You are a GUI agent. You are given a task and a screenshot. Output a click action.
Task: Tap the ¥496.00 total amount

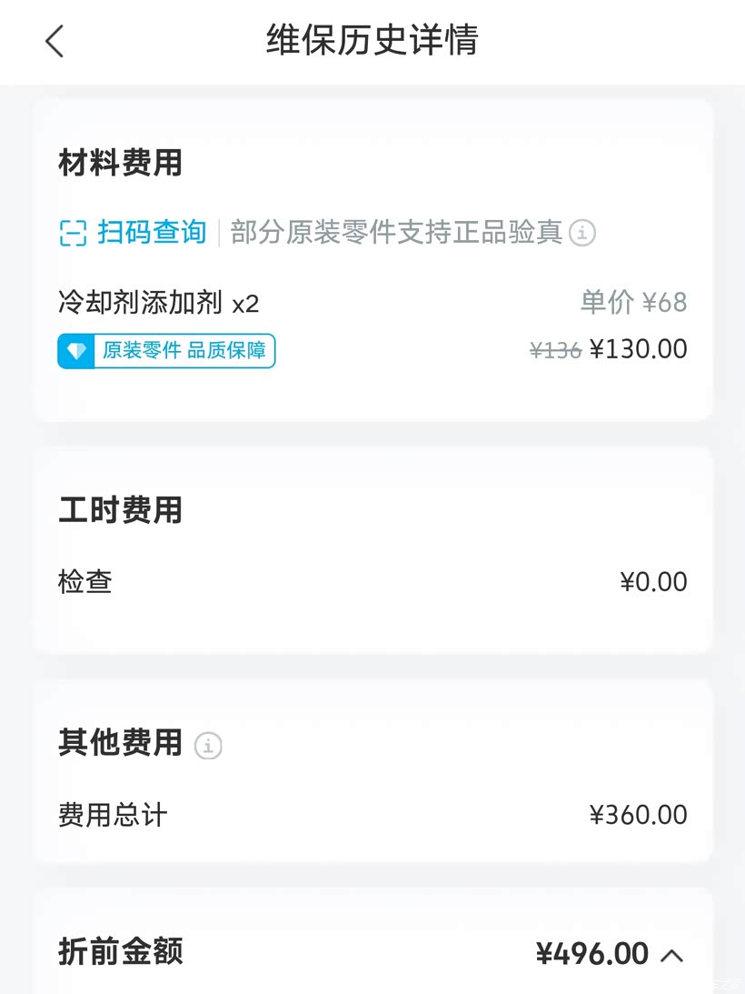point(592,954)
